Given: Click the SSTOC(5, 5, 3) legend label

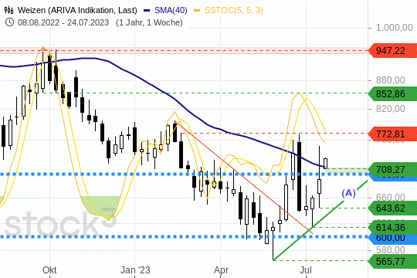Looking at the screenshot, I should tap(233, 10).
